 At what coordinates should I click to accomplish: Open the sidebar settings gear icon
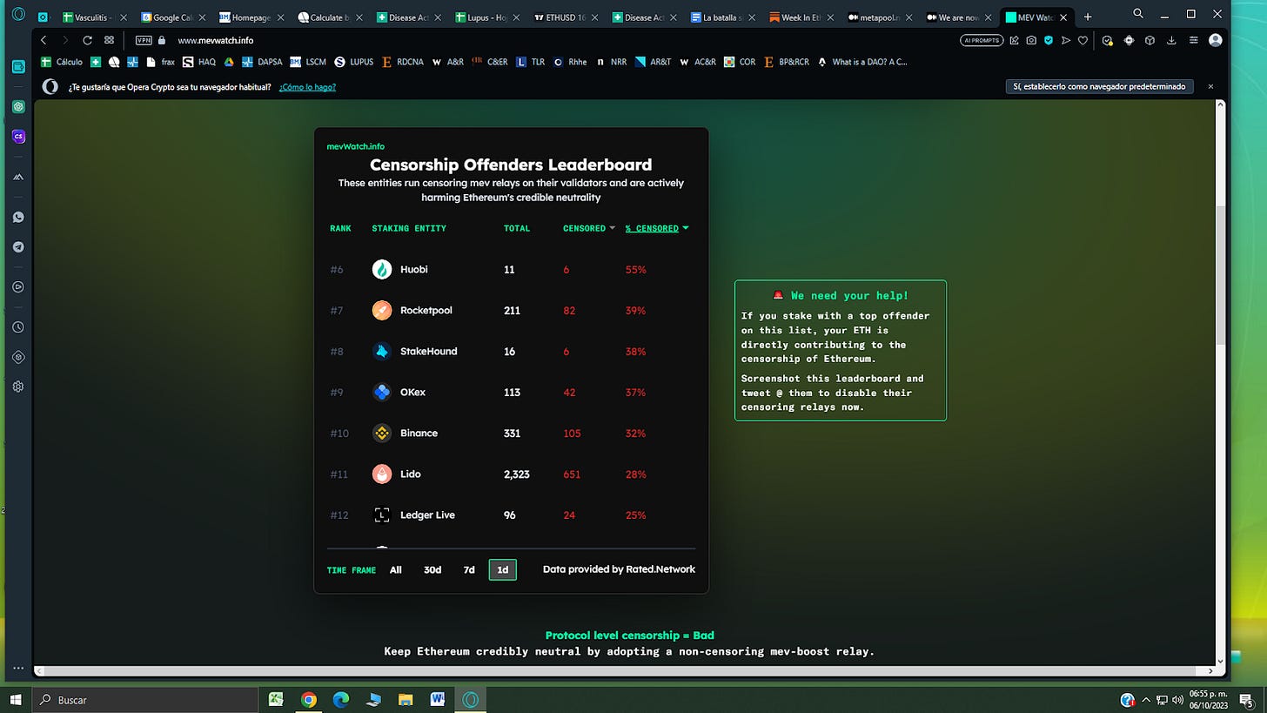click(x=18, y=387)
